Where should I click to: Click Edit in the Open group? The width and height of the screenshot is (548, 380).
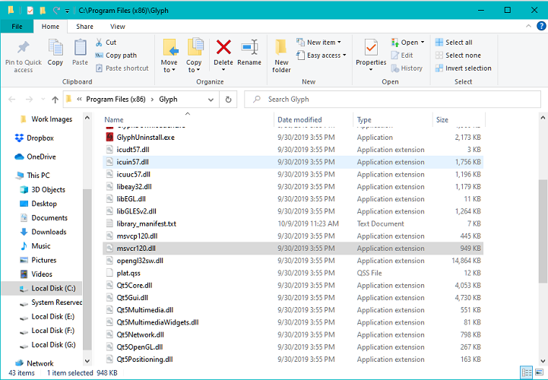coord(402,55)
